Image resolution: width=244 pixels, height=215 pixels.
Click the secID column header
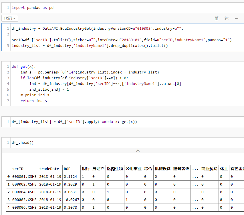click(18, 169)
